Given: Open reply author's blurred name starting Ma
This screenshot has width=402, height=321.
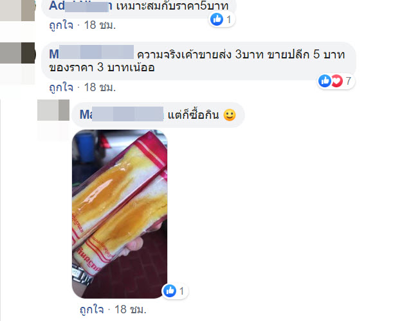Looking at the screenshot, I should 122,114.
